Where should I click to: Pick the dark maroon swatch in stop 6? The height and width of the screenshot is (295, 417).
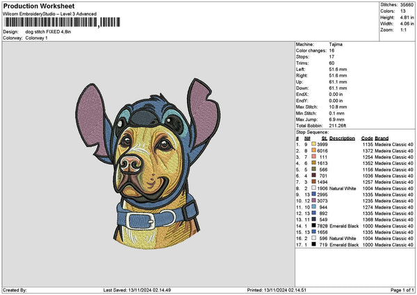(313, 176)
